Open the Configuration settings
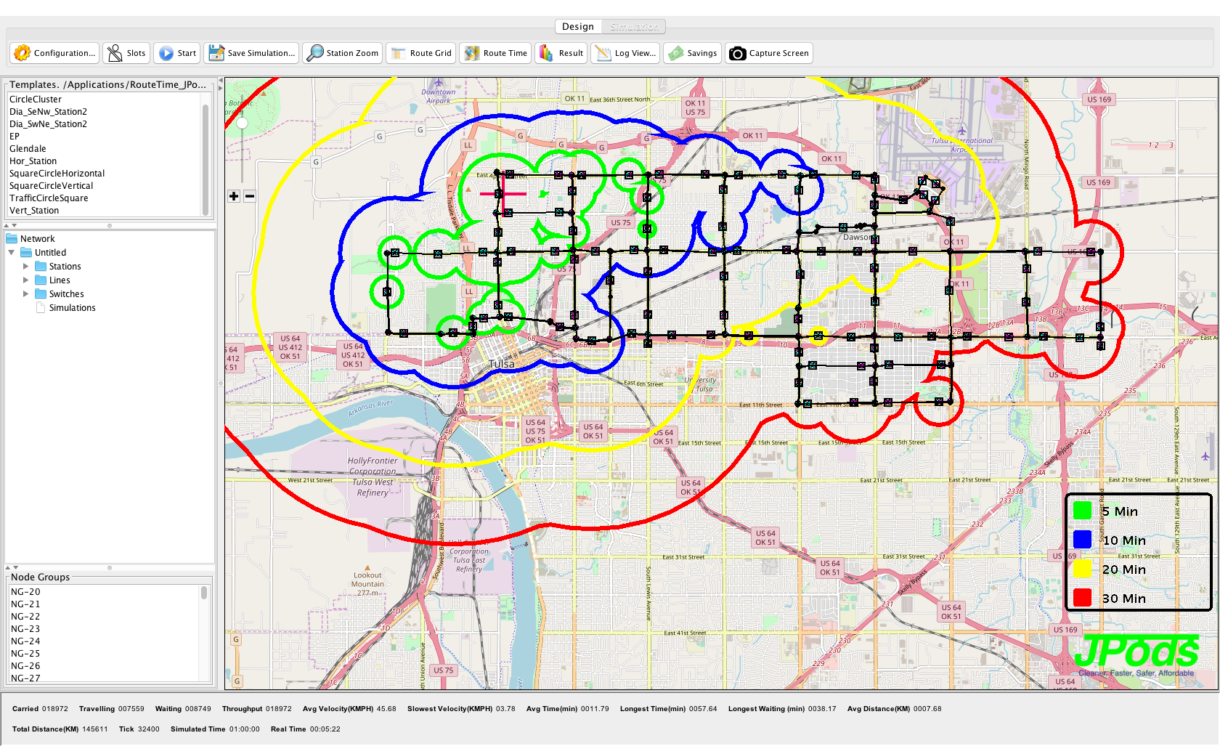 [x=54, y=53]
